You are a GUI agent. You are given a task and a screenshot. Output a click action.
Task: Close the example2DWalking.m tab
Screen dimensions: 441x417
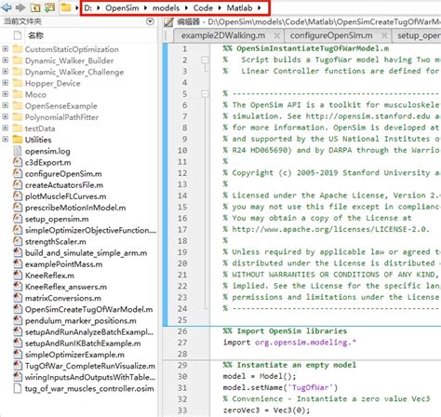(276, 35)
